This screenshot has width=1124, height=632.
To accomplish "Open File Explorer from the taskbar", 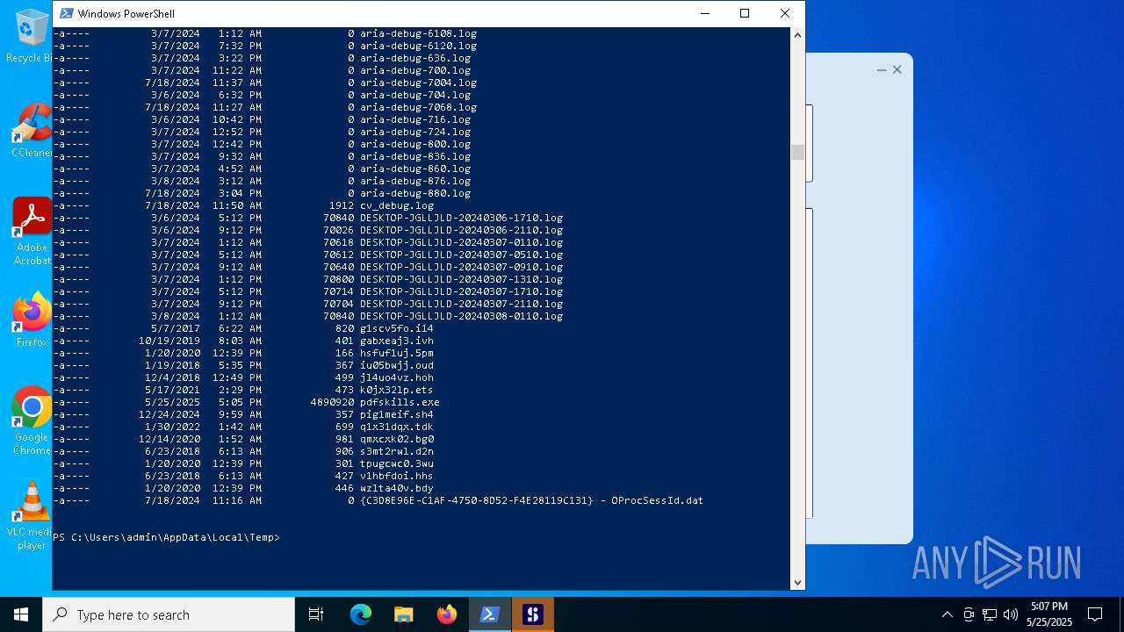I will [403, 614].
